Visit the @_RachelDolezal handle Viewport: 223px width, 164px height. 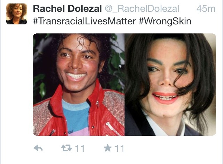tap(142, 9)
